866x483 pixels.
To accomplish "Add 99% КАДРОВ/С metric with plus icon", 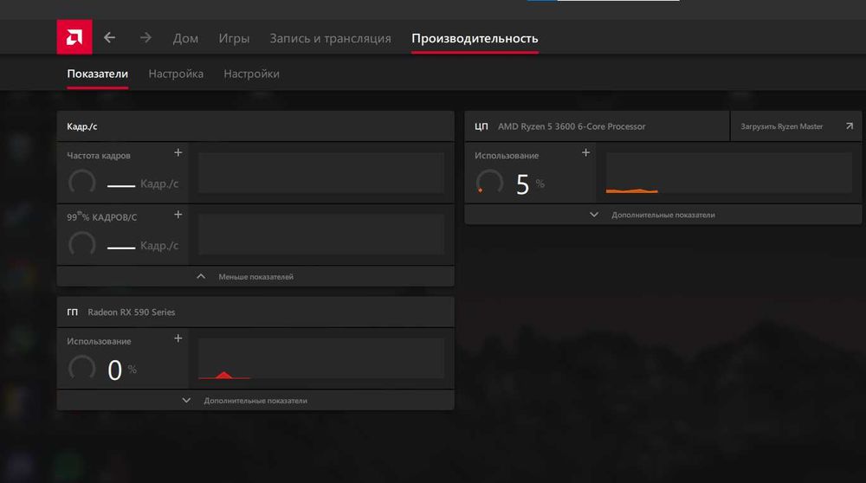I will pyautogui.click(x=178, y=214).
